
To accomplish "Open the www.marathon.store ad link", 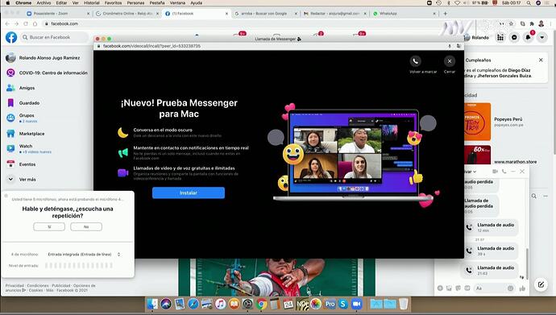I will pyautogui.click(x=515, y=162).
